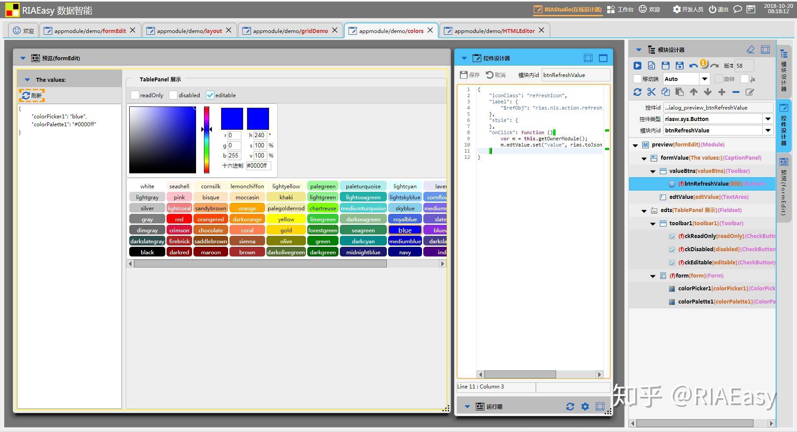Click the gear settings icon in 运行期 panel
Screen dimensions: 797x432
[585, 406]
